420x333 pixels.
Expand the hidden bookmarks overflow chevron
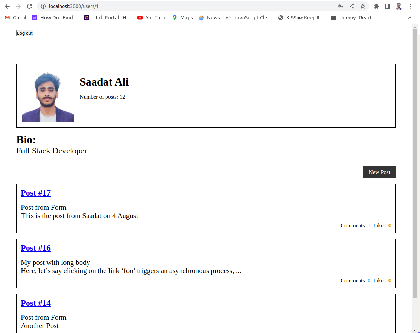click(410, 17)
